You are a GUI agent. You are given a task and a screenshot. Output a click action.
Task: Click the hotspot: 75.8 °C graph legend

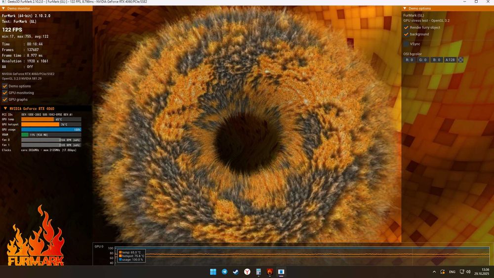point(131,256)
